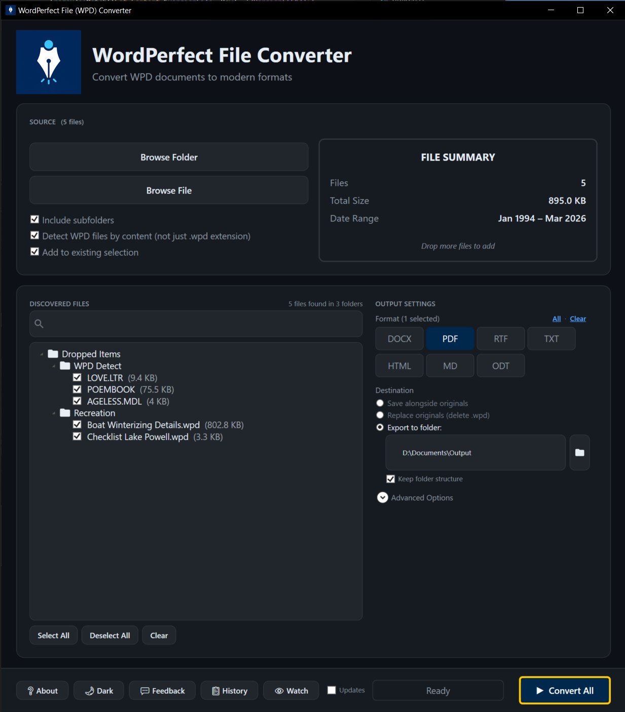The height and width of the screenshot is (712, 625).
Task: Select ODT output format
Action: click(501, 366)
